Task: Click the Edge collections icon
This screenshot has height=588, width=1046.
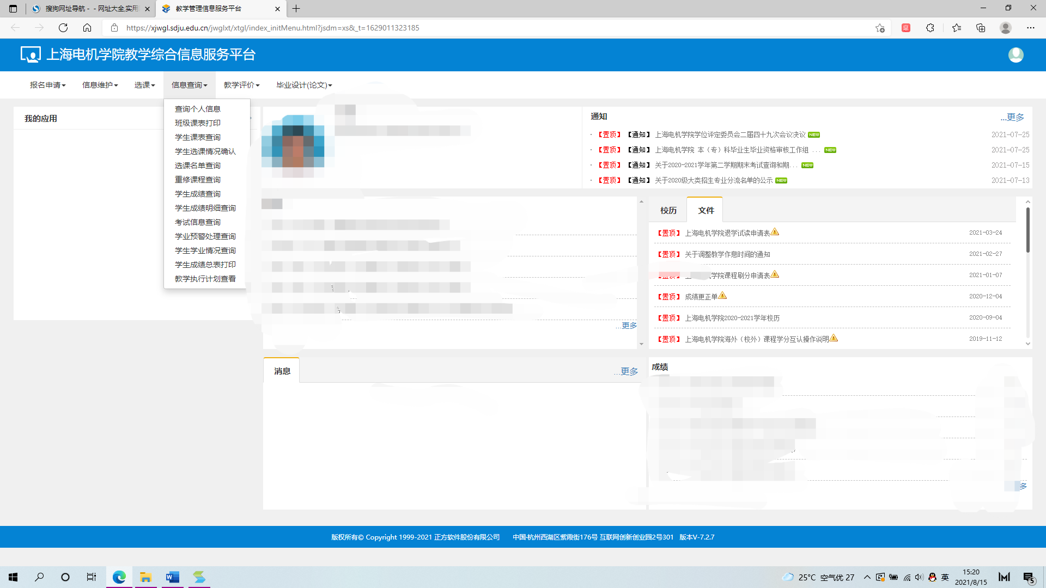Action: tap(981, 28)
